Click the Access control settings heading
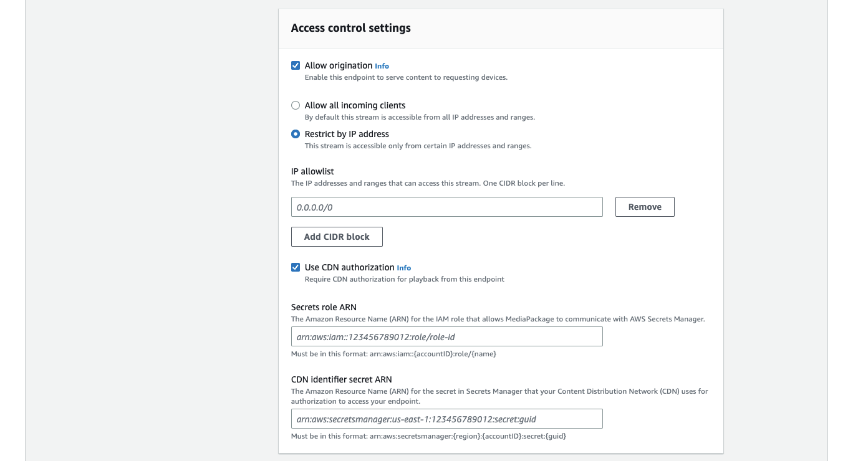Viewport: 853px width, 461px height. 350,28
